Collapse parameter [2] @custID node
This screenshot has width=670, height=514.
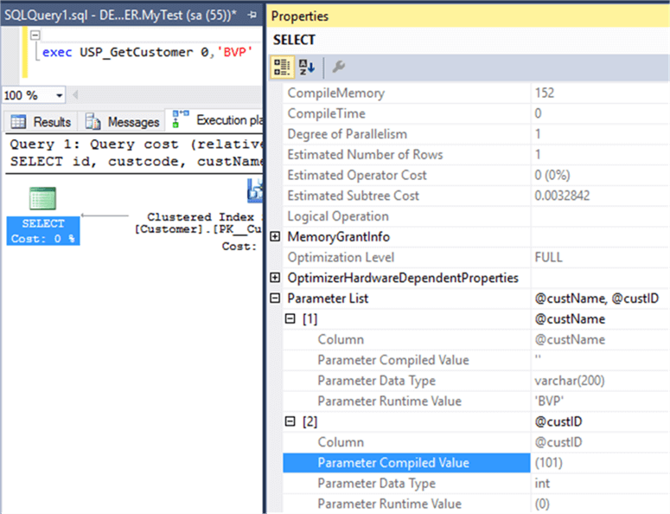[x=291, y=422]
